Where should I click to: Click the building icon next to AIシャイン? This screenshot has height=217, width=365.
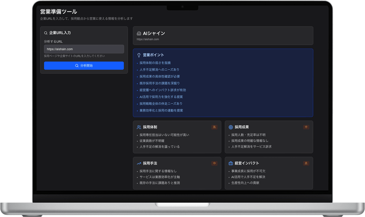pos(139,33)
